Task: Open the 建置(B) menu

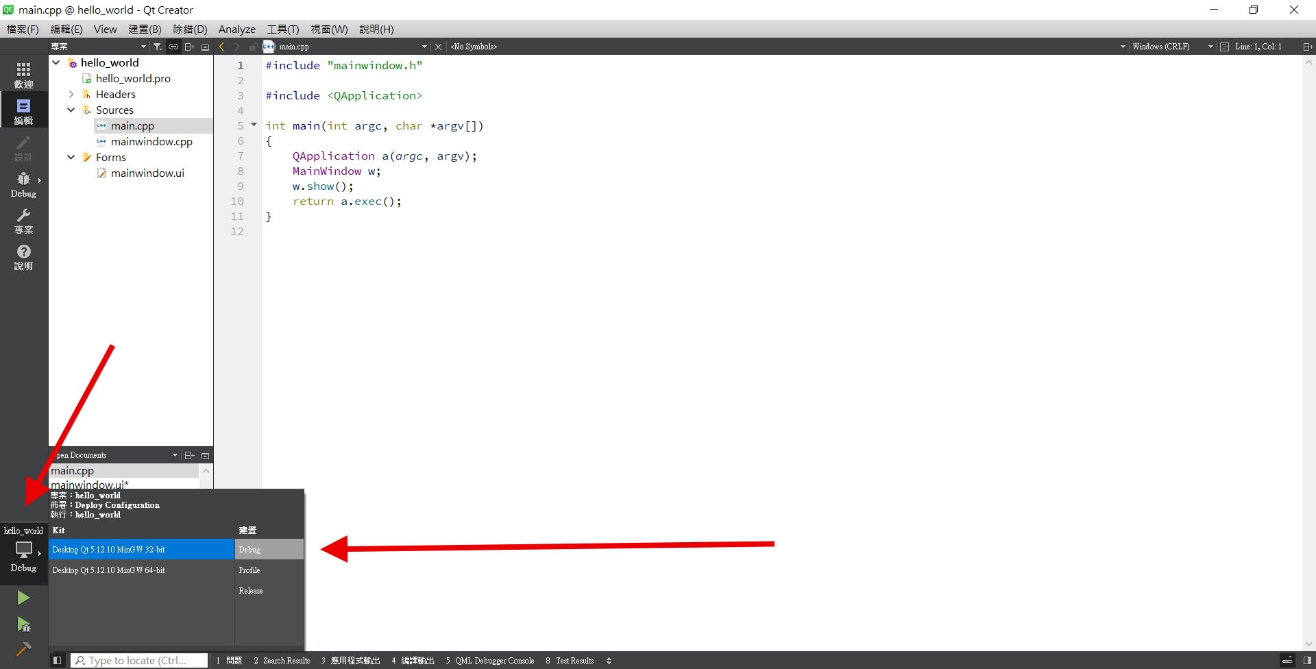Action: tap(145, 29)
